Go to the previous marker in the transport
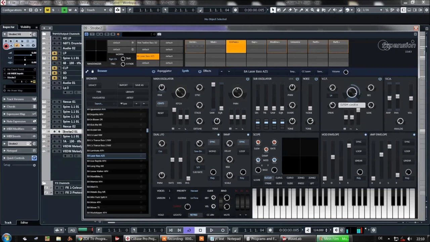 coord(171,230)
